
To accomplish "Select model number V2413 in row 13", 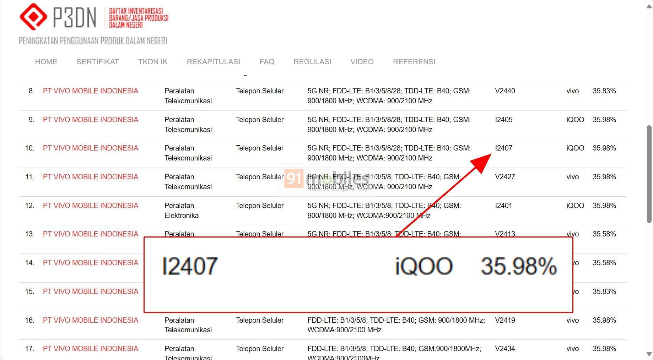I will click(x=505, y=234).
